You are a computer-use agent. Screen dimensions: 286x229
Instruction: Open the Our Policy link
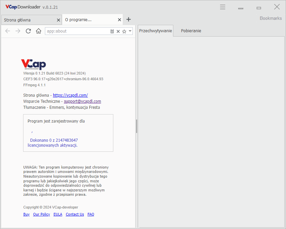point(41,214)
